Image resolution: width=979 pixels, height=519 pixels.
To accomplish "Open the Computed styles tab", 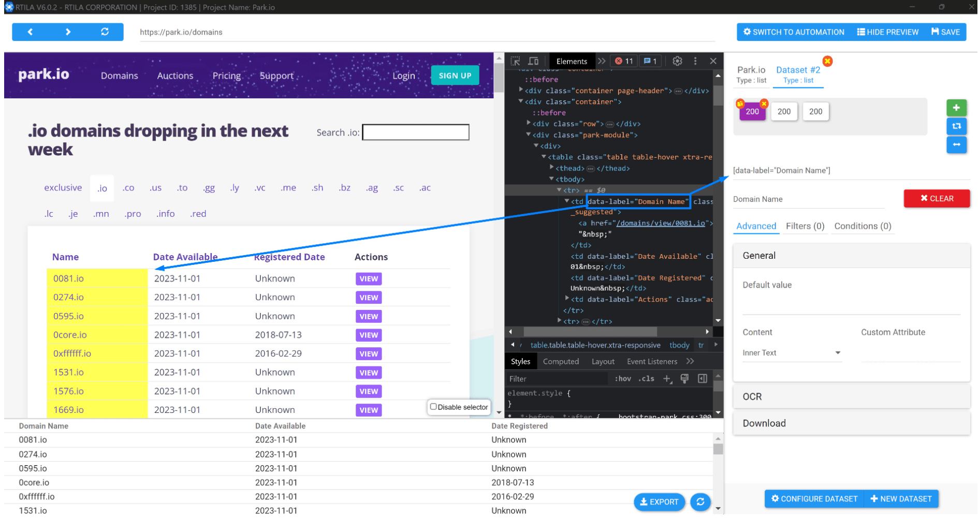I will tap(561, 362).
